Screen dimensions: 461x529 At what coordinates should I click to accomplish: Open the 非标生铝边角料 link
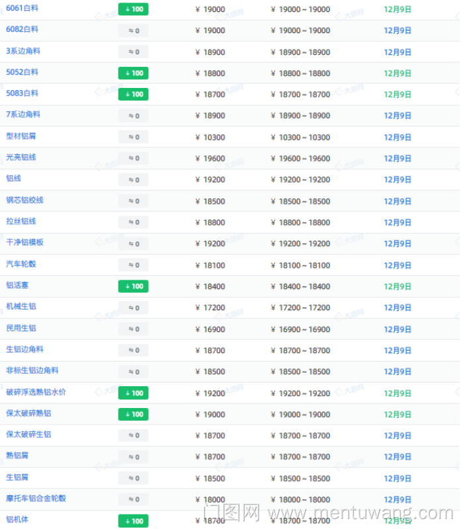(x=32, y=370)
